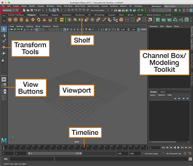Image resolution: width=193 pixels, height=166 pixels.
Task: Open the script editor icon
Action: (190, 159)
